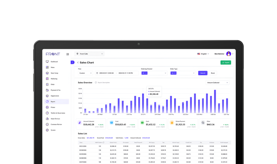The width and height of the screenshot is (277, 164).
Task: Collapse sidebar using the menu icon
Action: 68,54
